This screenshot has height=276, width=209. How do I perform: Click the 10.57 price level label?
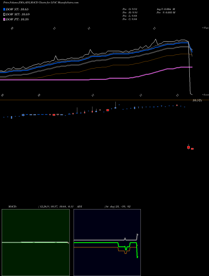[x=197, y=100]
